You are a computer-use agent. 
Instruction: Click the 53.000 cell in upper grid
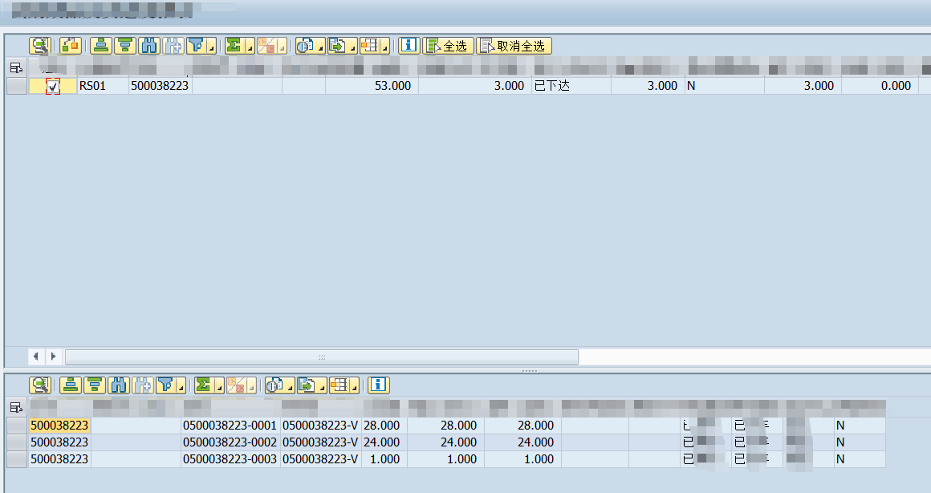[372, 86]
